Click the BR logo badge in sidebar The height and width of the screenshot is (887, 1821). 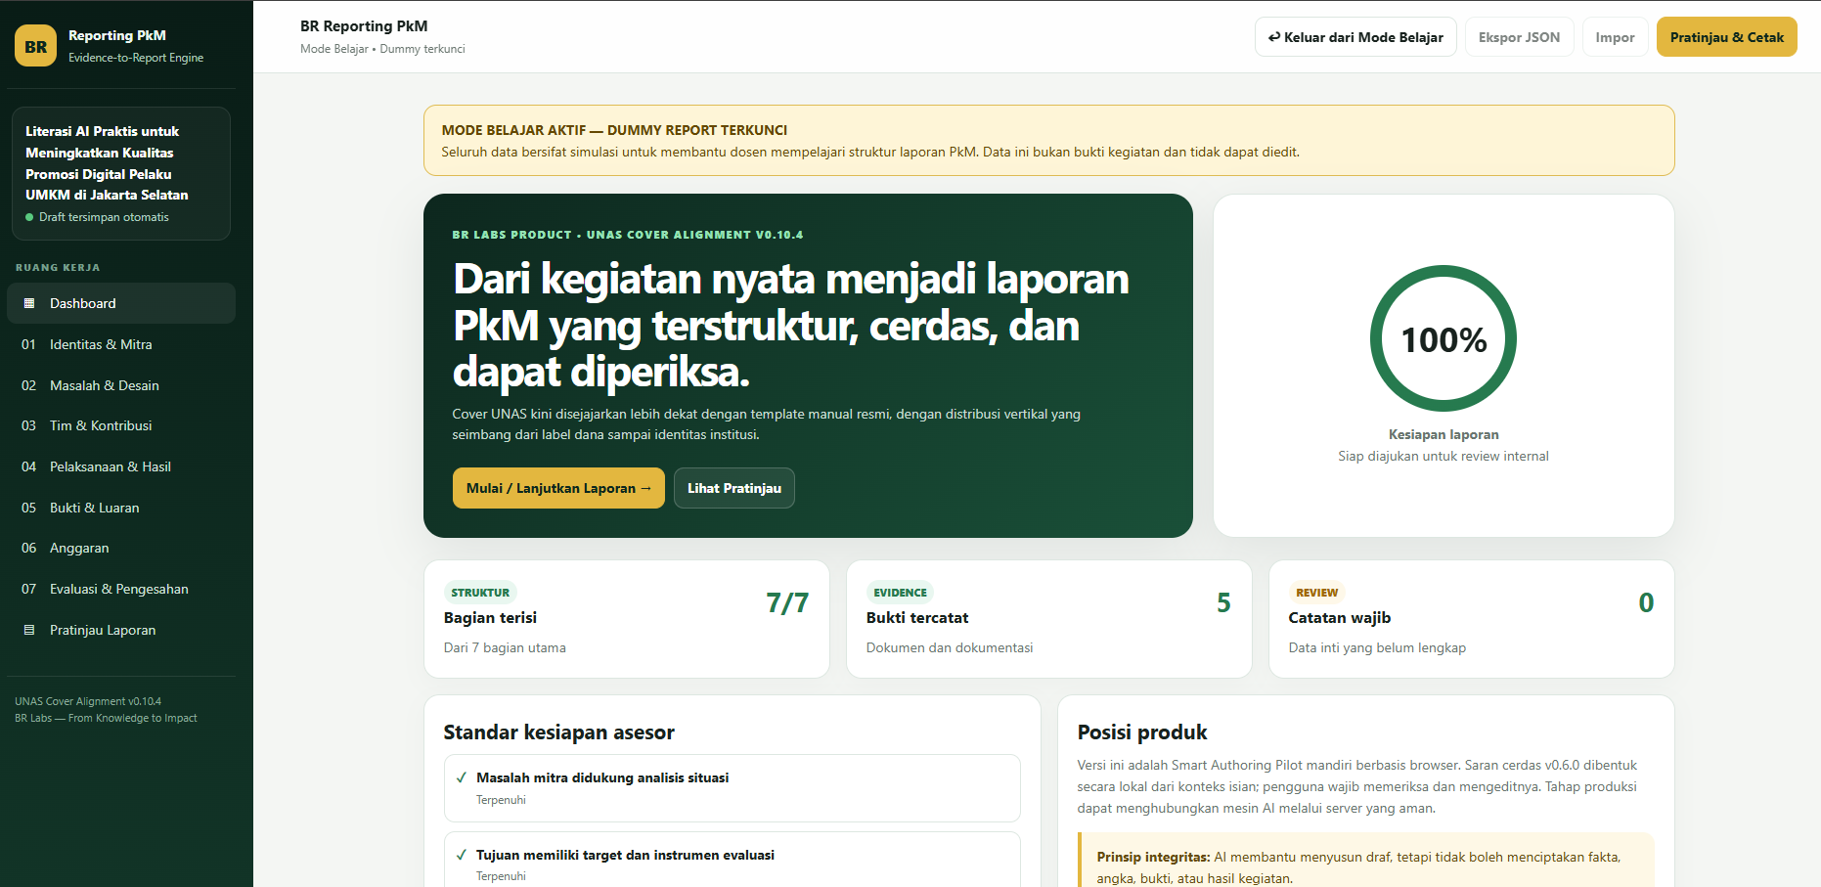pos(36,46)
